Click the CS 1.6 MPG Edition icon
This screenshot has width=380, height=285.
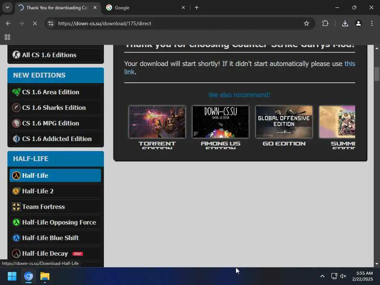pos(16,123)
